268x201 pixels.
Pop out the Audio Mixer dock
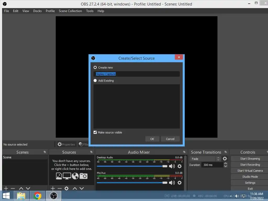click(184, 152)
